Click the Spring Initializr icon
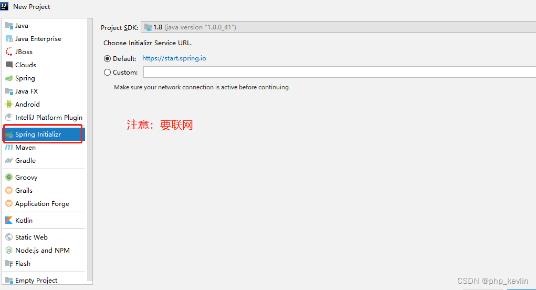 point(9,134)
